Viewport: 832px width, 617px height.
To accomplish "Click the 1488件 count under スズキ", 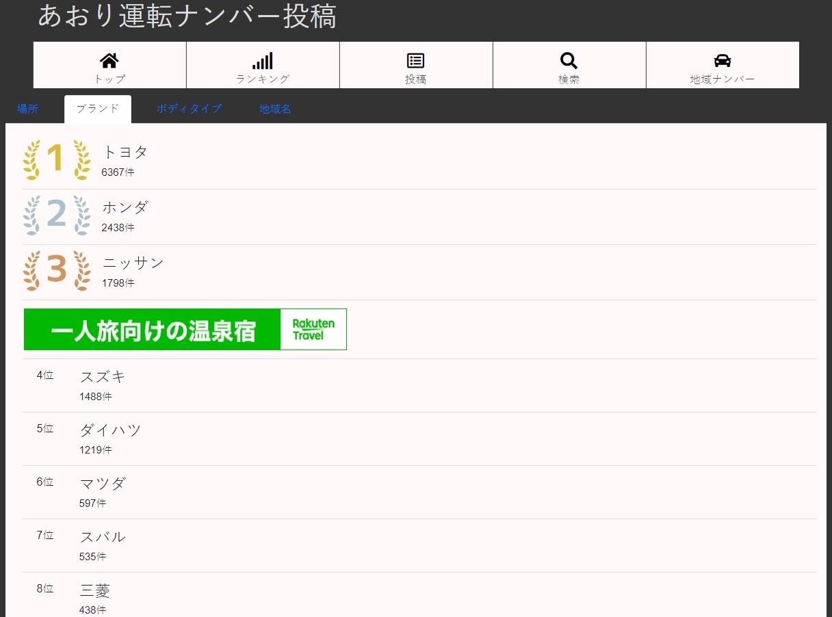I will [96, 397].
